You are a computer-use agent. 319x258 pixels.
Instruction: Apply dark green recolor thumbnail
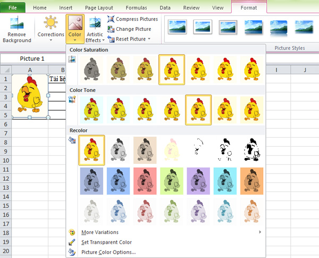pyautogui.click(x=172, y=181)
